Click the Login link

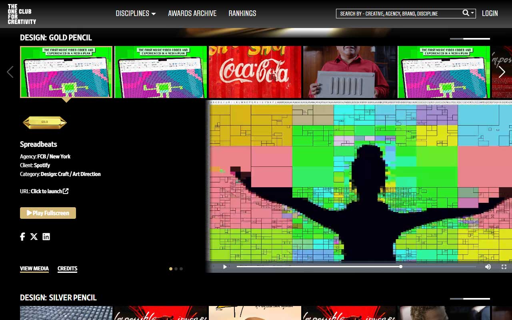point(490,14)
